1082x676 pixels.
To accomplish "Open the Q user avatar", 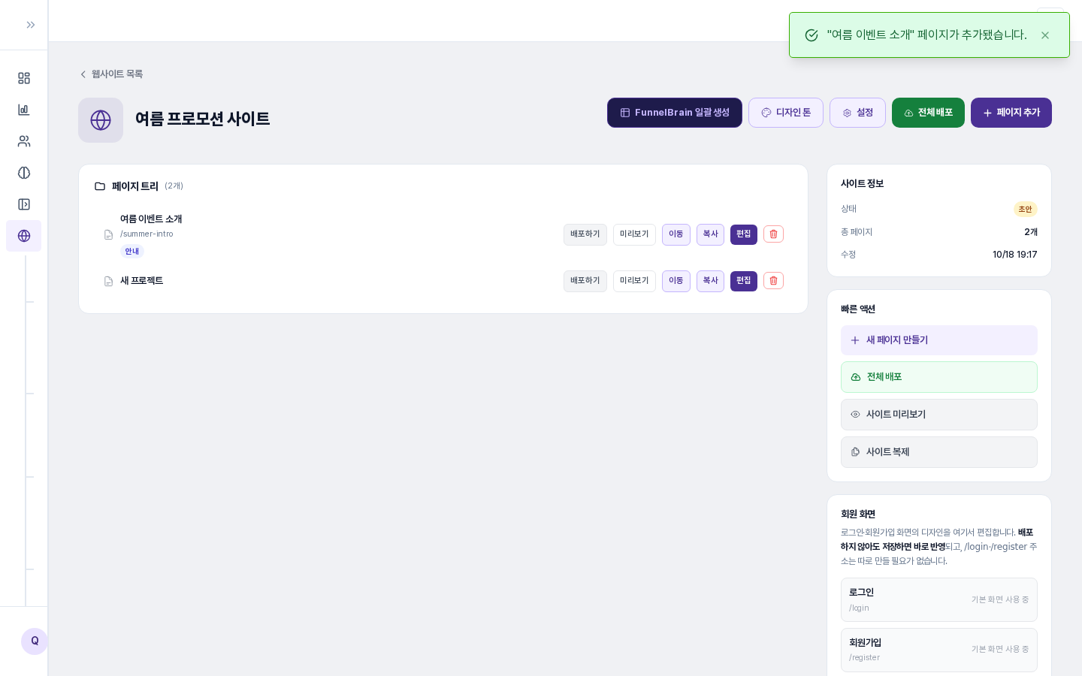I will 35,641.
